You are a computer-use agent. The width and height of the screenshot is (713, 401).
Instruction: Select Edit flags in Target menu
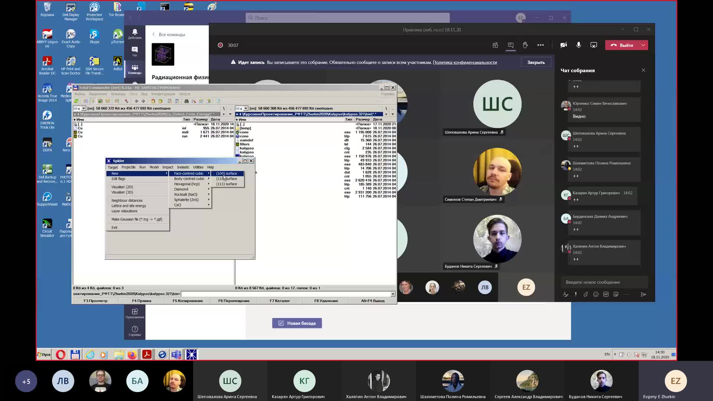coord(137,179)
